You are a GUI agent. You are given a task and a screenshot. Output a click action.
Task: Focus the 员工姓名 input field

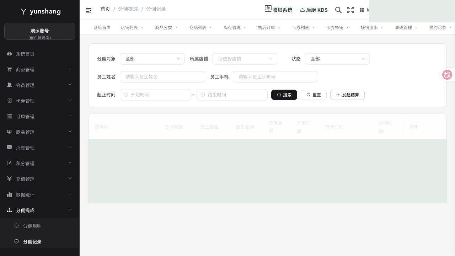pyautogui.click(x=162, y=77)
